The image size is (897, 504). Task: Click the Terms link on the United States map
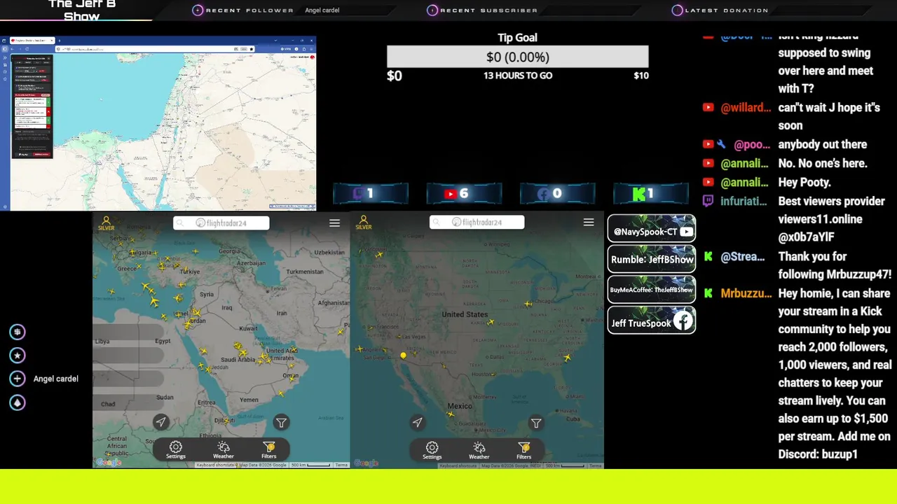pyautogui.click(x=595, y=465)
